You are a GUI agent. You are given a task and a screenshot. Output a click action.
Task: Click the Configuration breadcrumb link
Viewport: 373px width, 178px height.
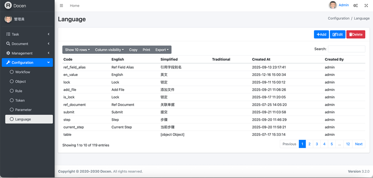pos(338,18)
